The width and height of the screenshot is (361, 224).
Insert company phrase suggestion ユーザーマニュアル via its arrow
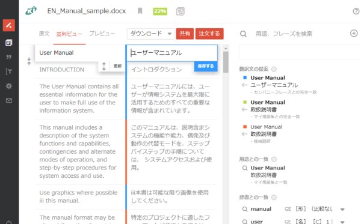point(244,85)
